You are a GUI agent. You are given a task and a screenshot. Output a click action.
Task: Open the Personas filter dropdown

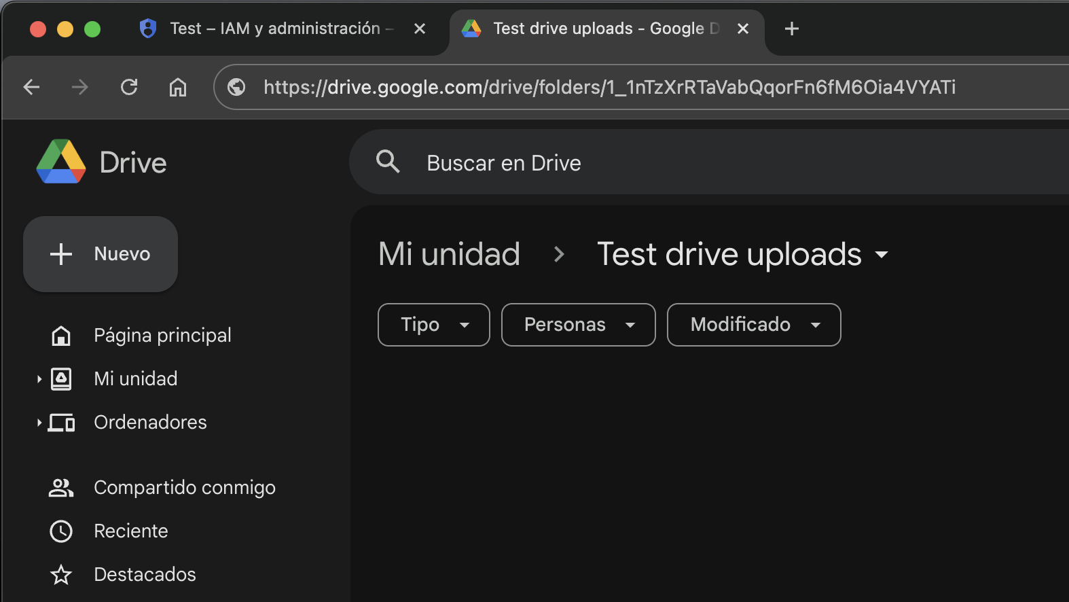pyautogui.click(x=578, y=325)
